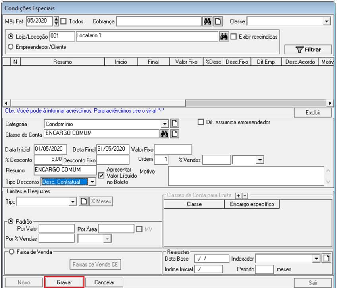
Task: Decrease Mês Fat with the down arrow
Action: (x=56, y=24)
